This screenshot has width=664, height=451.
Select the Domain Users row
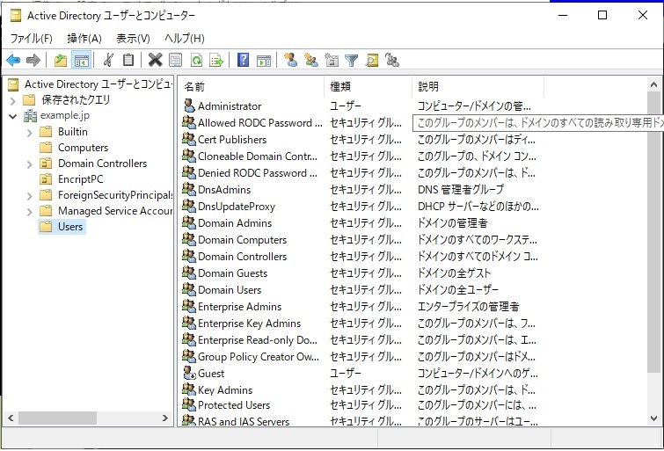click(x=361, y=289)
